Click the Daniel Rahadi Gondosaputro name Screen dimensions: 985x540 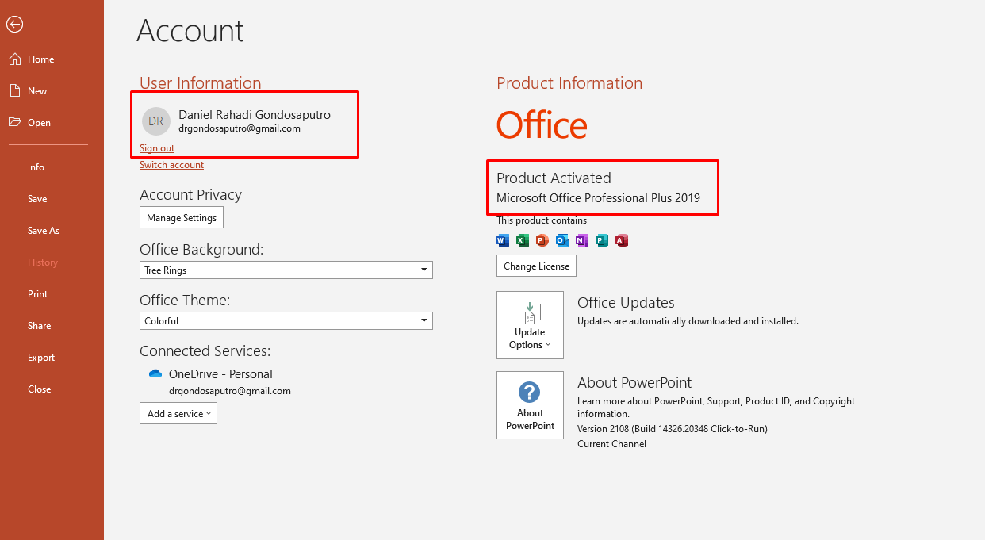[x=255, y=114]
